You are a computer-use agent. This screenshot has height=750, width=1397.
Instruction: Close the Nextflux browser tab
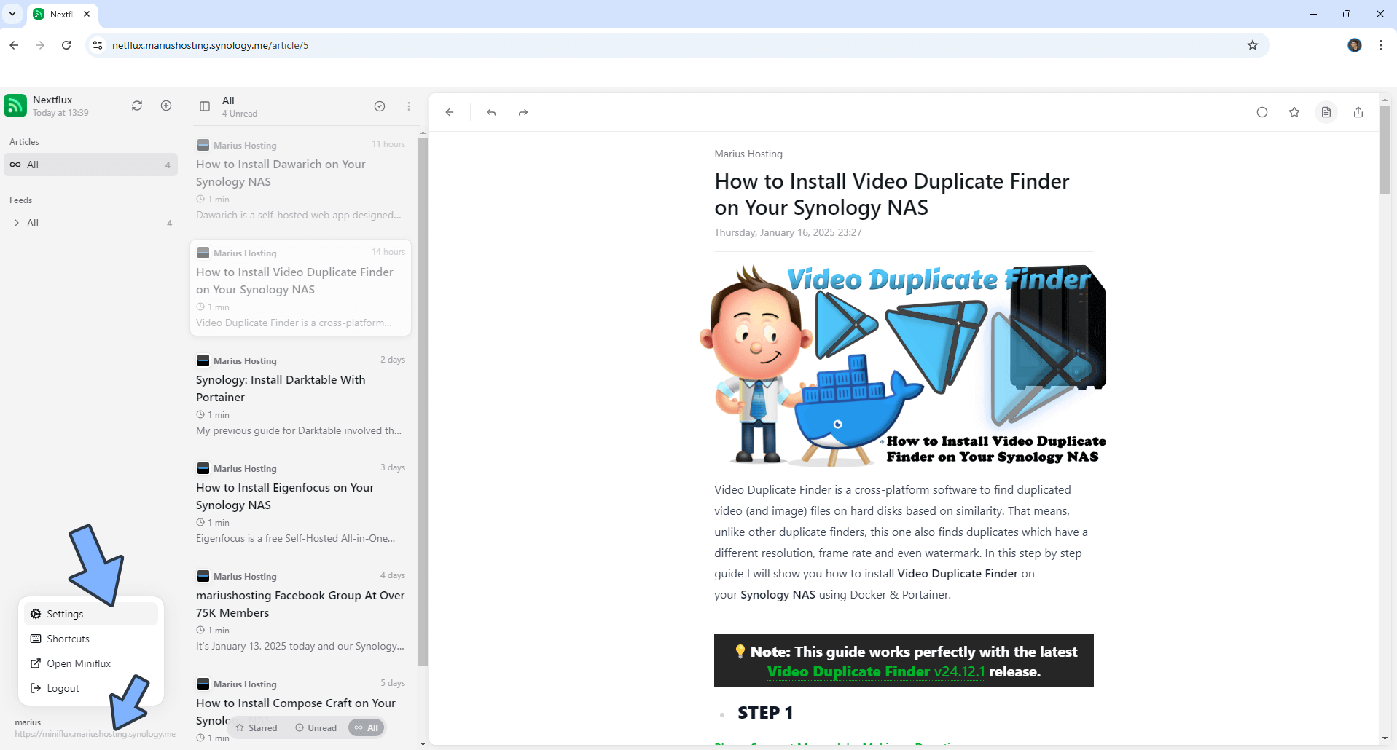[87, 14]
